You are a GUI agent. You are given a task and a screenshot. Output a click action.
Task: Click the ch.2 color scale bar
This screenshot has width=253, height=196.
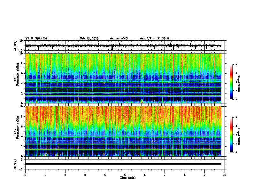(231, 135)
